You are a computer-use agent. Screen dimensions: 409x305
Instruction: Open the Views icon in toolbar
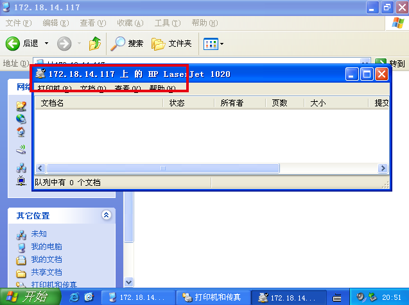coord(211,44)
